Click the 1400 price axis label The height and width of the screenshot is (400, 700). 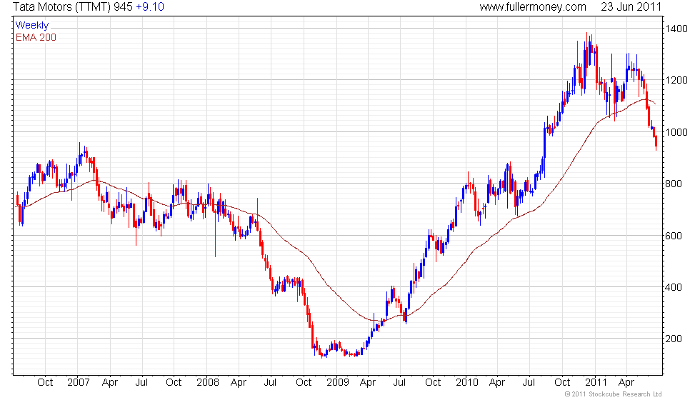pyautogui.click(x=676, y=29)
